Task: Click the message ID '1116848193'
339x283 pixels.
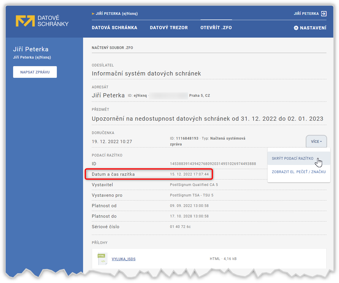Action: (187, 138)
